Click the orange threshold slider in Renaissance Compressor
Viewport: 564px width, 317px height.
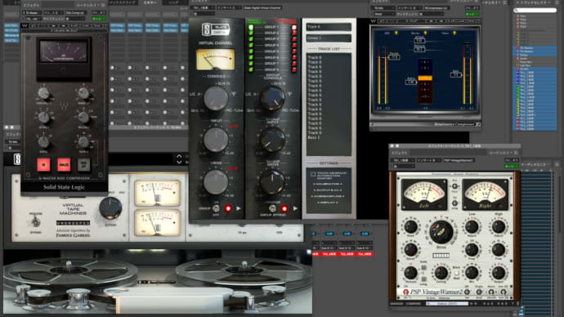pyautogui.click(x=425, y=78)
